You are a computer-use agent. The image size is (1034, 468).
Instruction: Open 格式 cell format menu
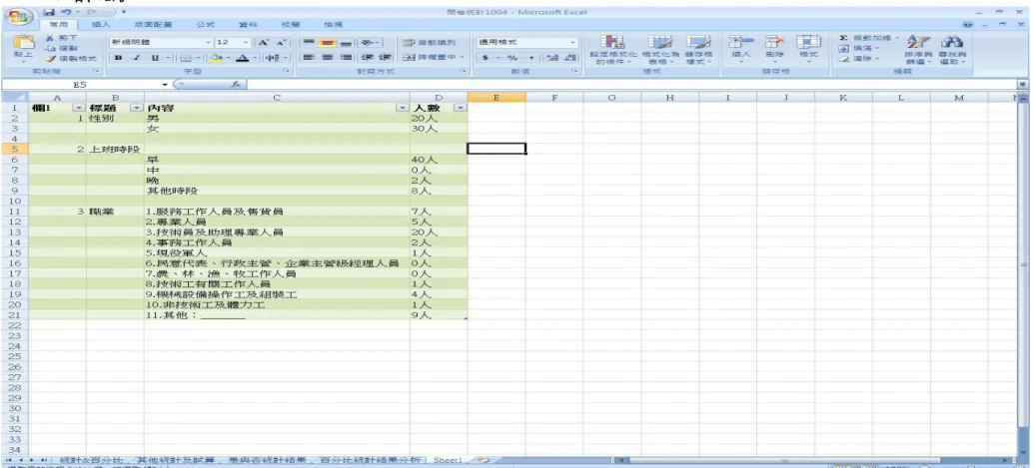click(x=807, y=49)
